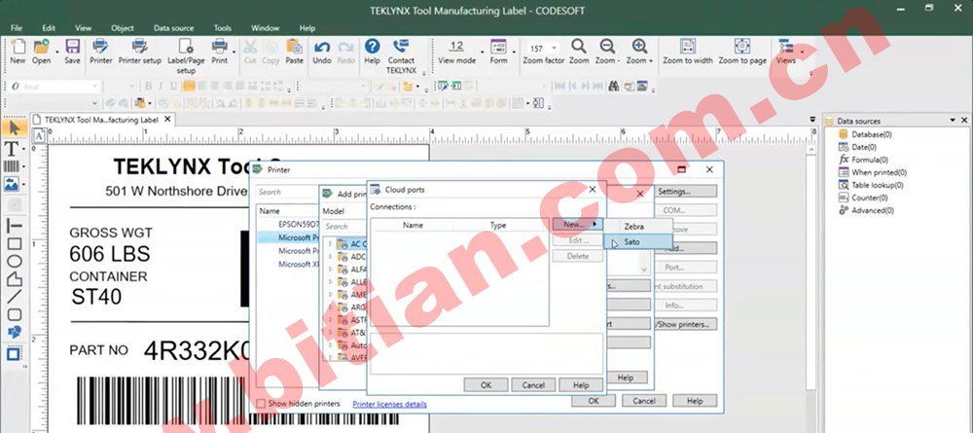Toggle Show hidden printers checkbox

point(261,404)
